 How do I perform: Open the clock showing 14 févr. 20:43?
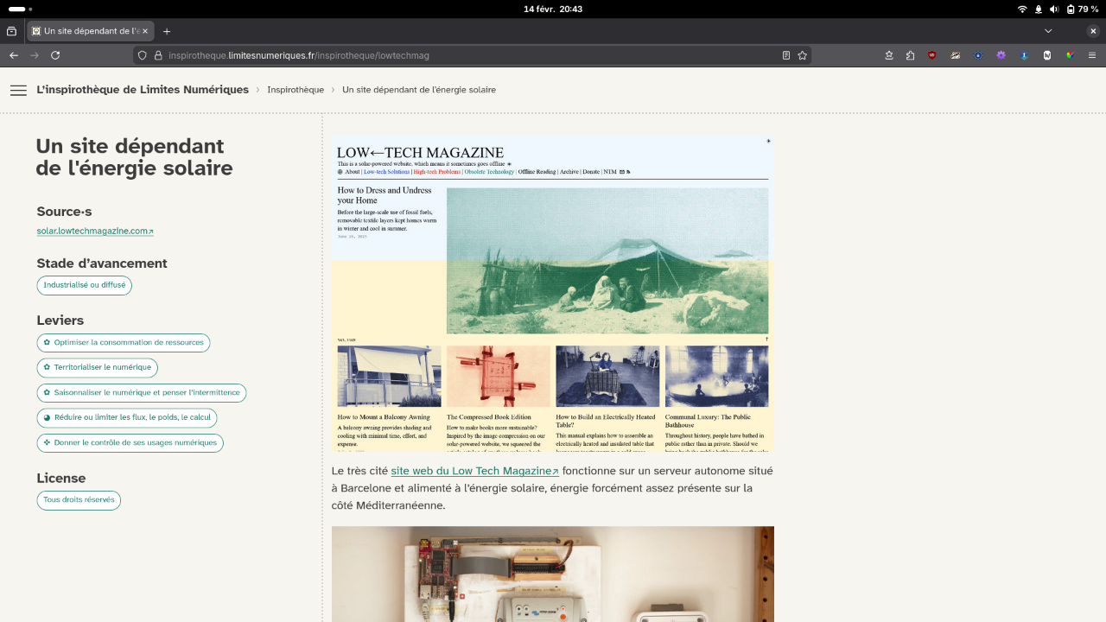pos(553,9)
